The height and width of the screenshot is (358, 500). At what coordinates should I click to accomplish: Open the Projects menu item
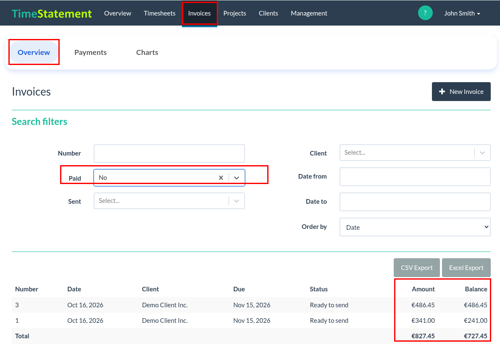(235, 13)
